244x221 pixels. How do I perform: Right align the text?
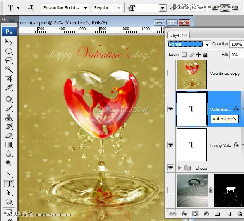click(235, 8)
